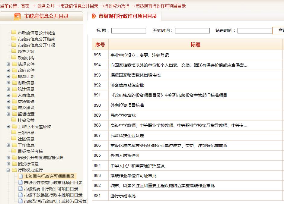Click the 标题 column header
This screenshot has width=284, height=204.
click(195, 45)
